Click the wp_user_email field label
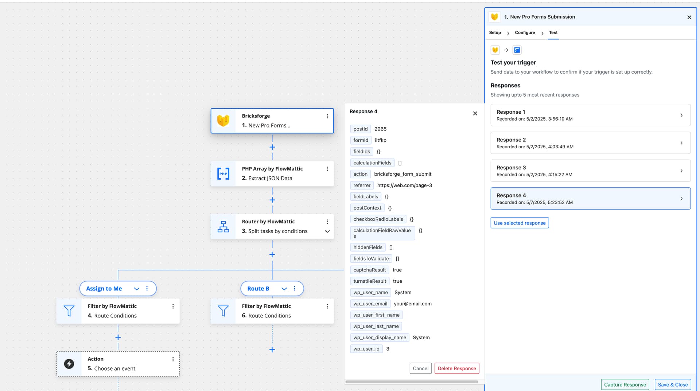 click(370, 304)
